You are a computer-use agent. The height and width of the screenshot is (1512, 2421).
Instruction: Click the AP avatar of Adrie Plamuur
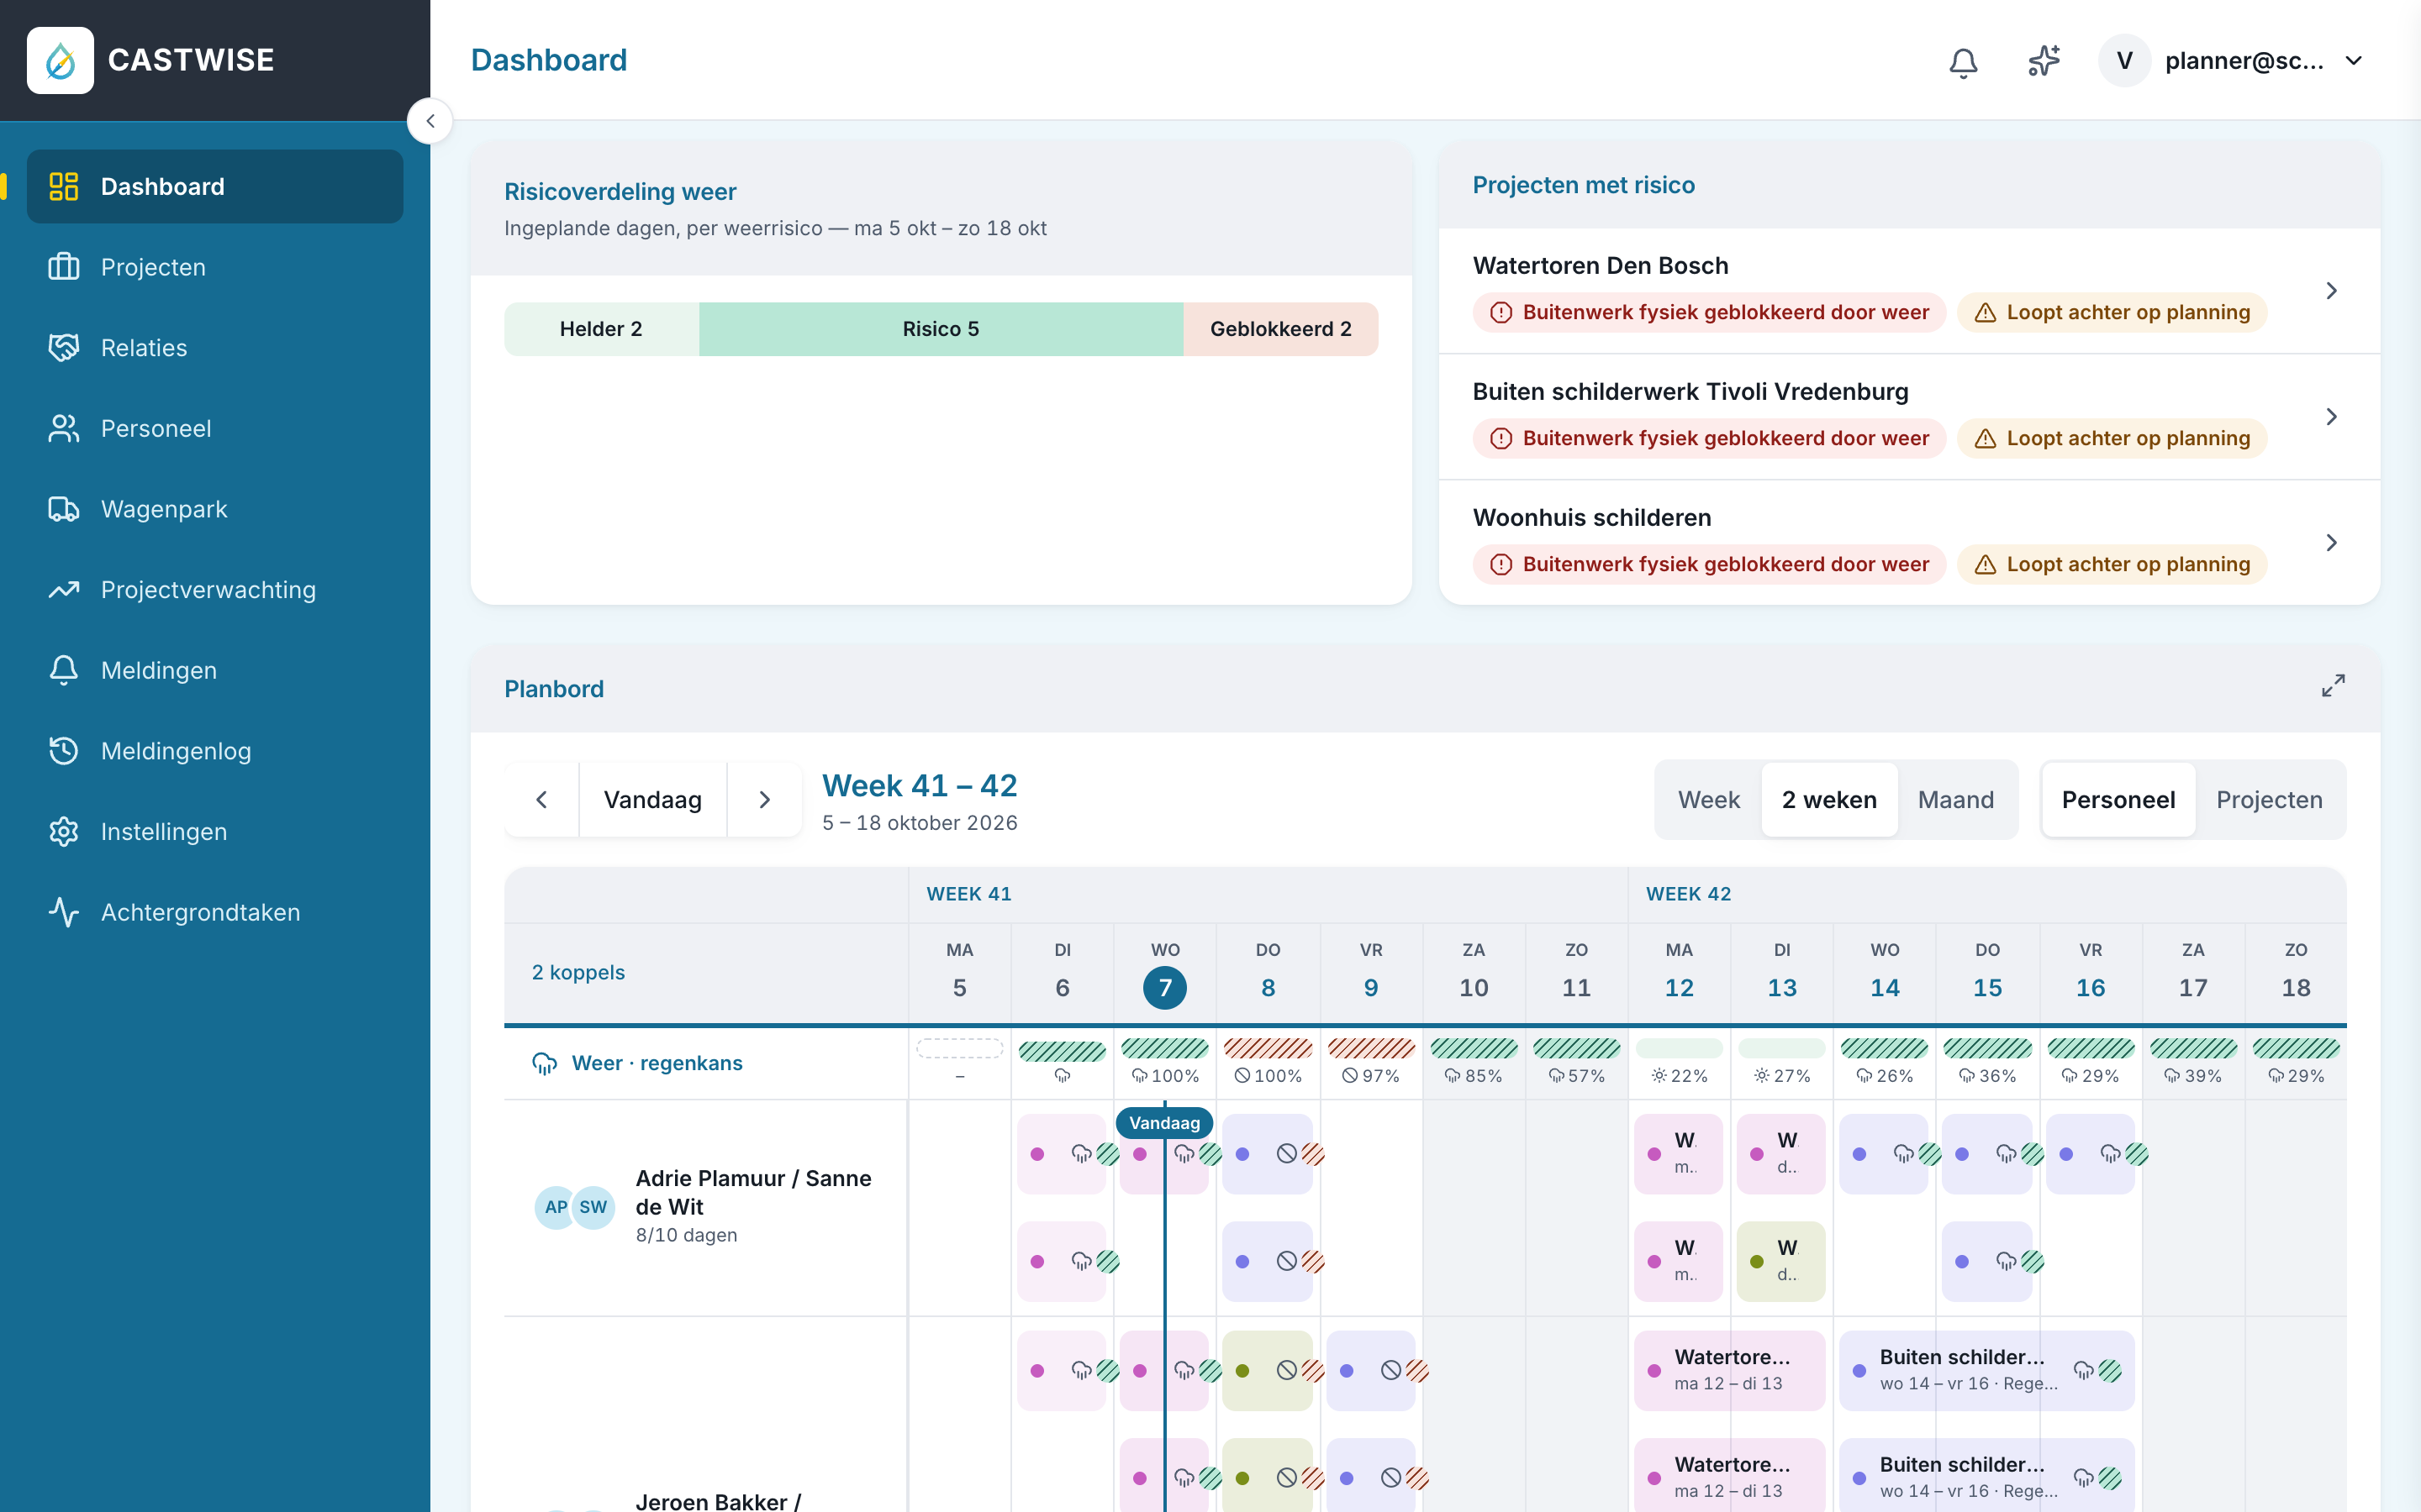(555, 1207)
